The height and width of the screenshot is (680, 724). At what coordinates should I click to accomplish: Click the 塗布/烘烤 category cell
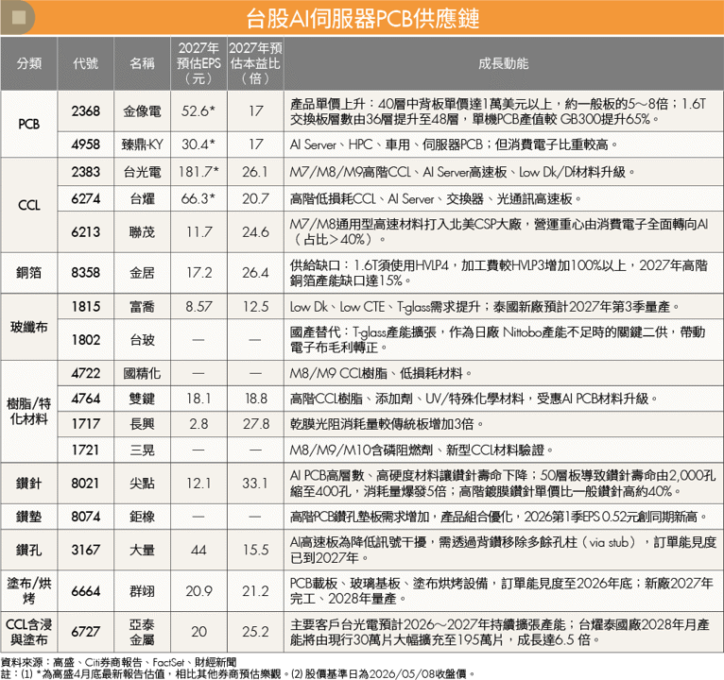(x=28, y=591)
